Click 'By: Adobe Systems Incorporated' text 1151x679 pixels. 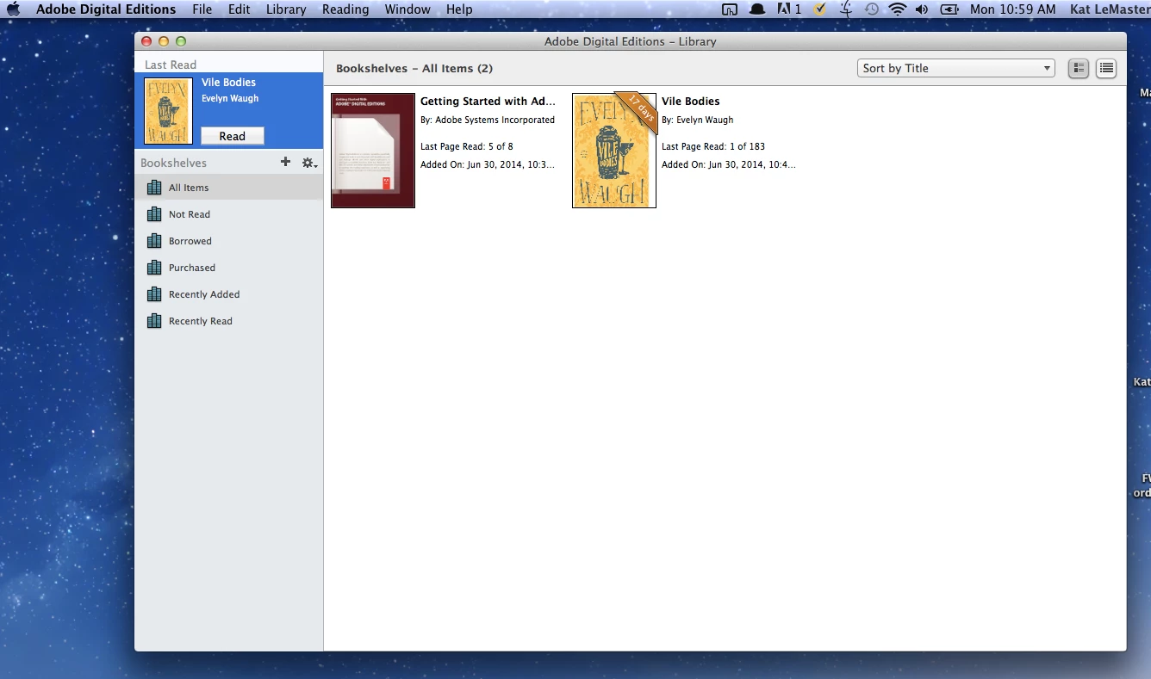tap(488, 120)
